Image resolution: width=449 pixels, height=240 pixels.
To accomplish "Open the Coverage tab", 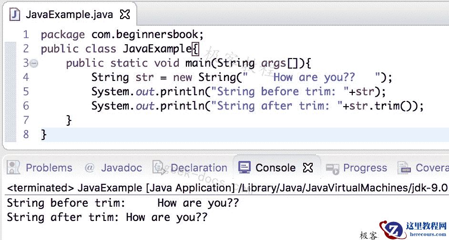I will coord(432,168).
